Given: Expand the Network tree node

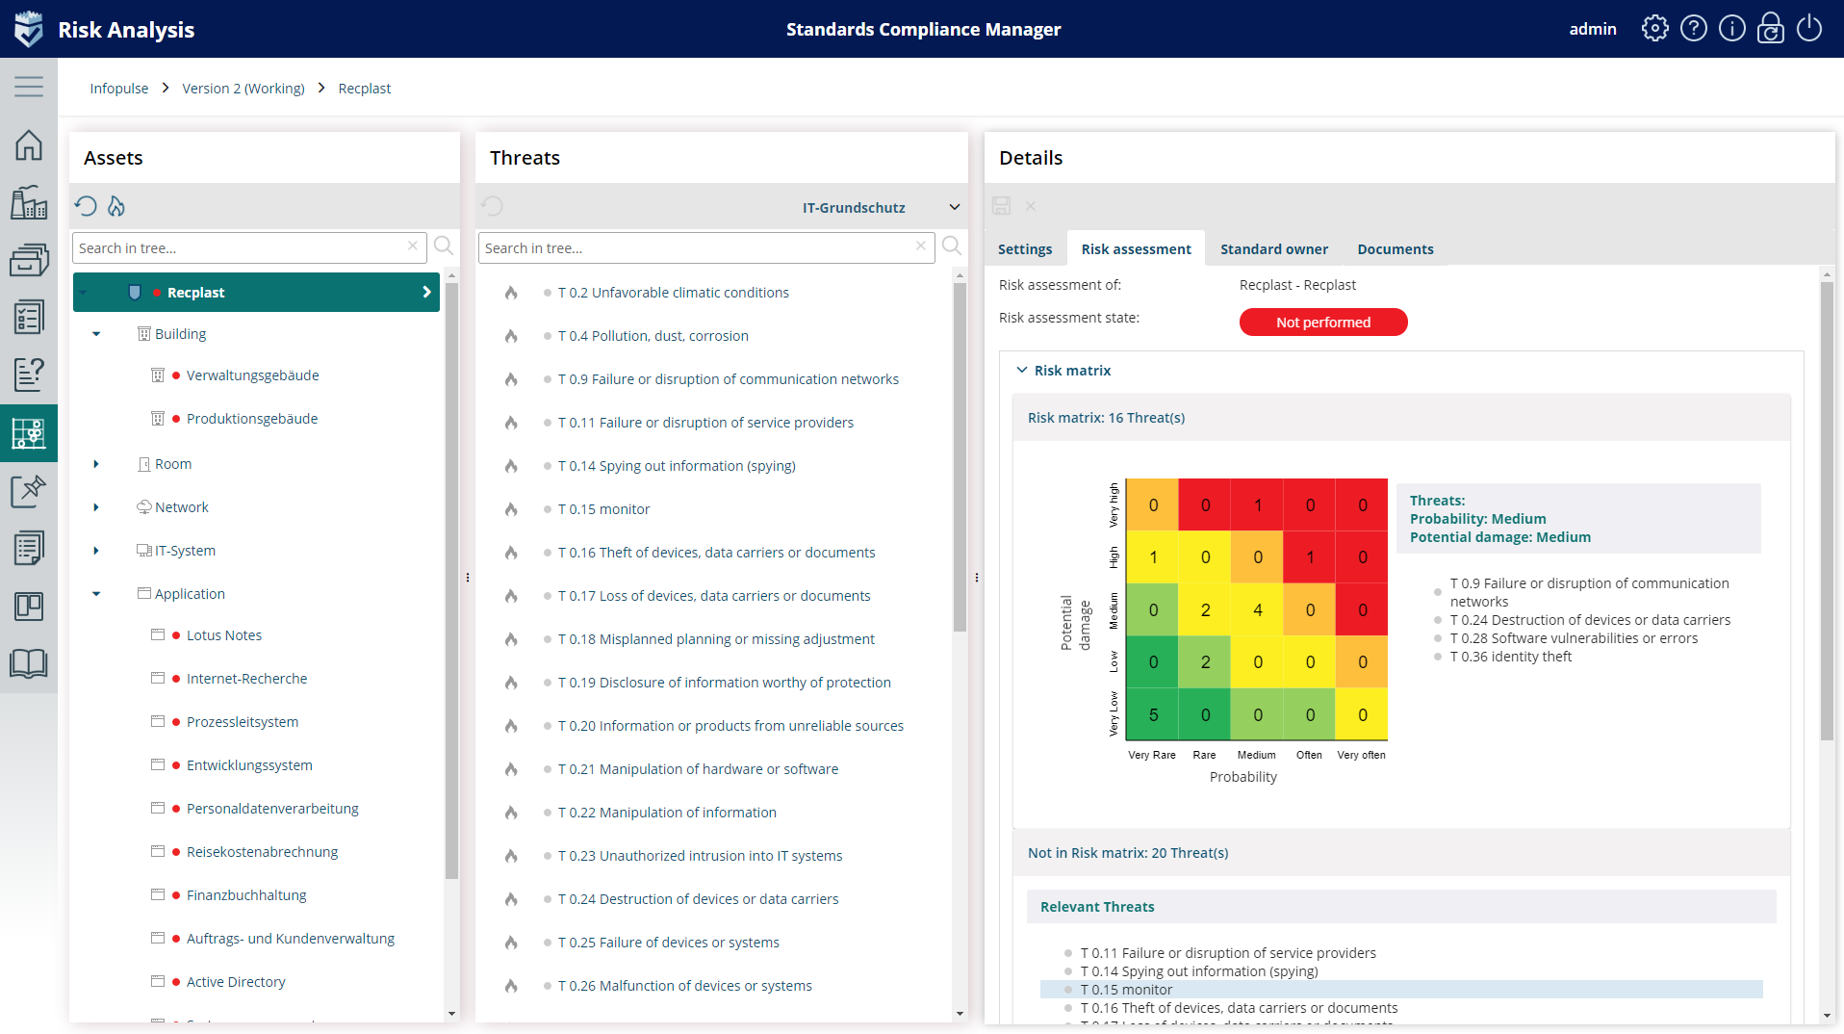Looking at the screenshot, I should pyautogui.click(x=96, y=507).
